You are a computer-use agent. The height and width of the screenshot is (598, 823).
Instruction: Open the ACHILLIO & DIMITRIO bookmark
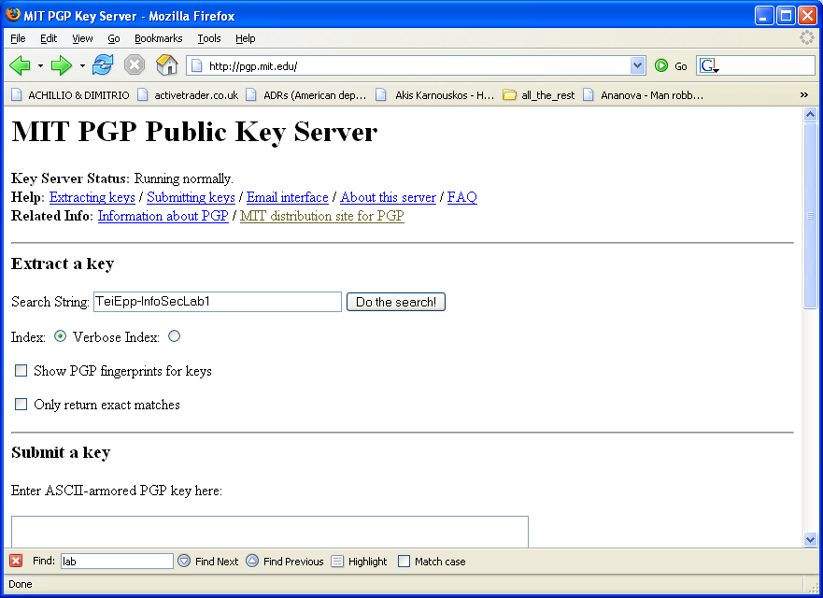[70, 95]
